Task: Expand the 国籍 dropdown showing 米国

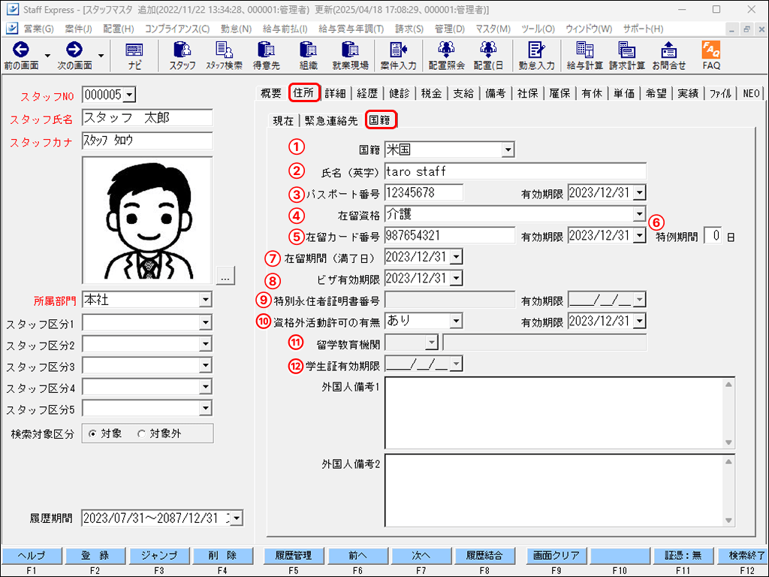Action: (x=508, y=150)
